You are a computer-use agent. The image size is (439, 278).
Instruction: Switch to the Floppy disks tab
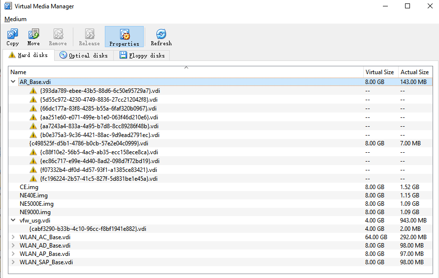[142, 56]
